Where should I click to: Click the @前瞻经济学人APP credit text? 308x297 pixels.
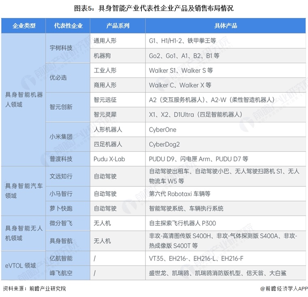click(x=284, y=288)
